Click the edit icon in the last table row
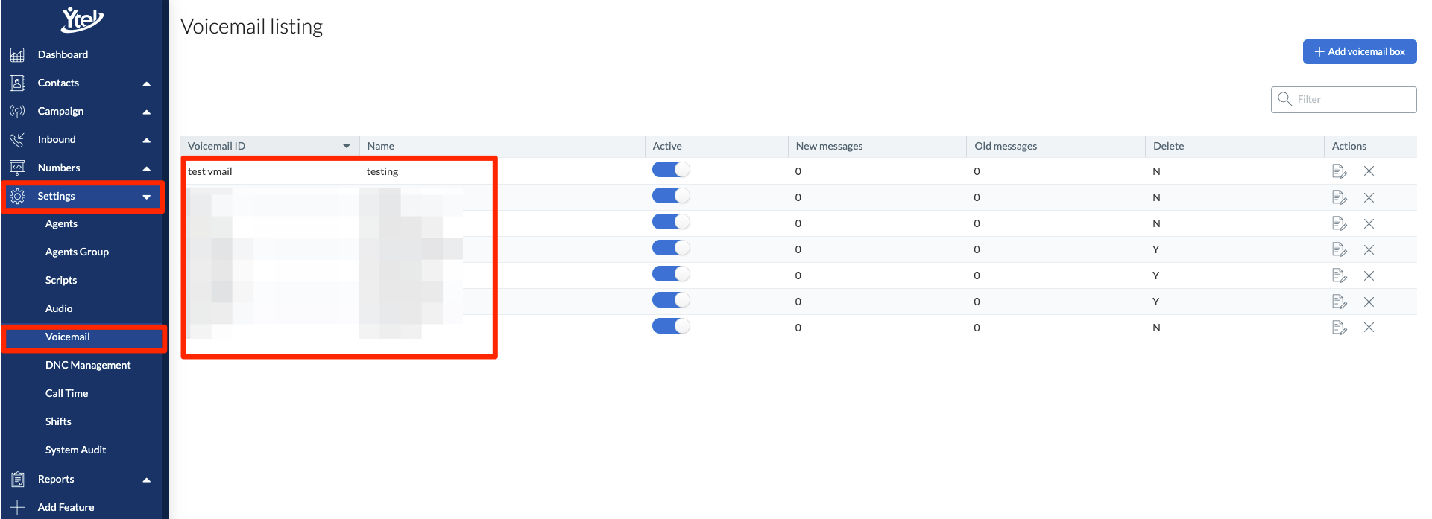 click(1339, 328)
